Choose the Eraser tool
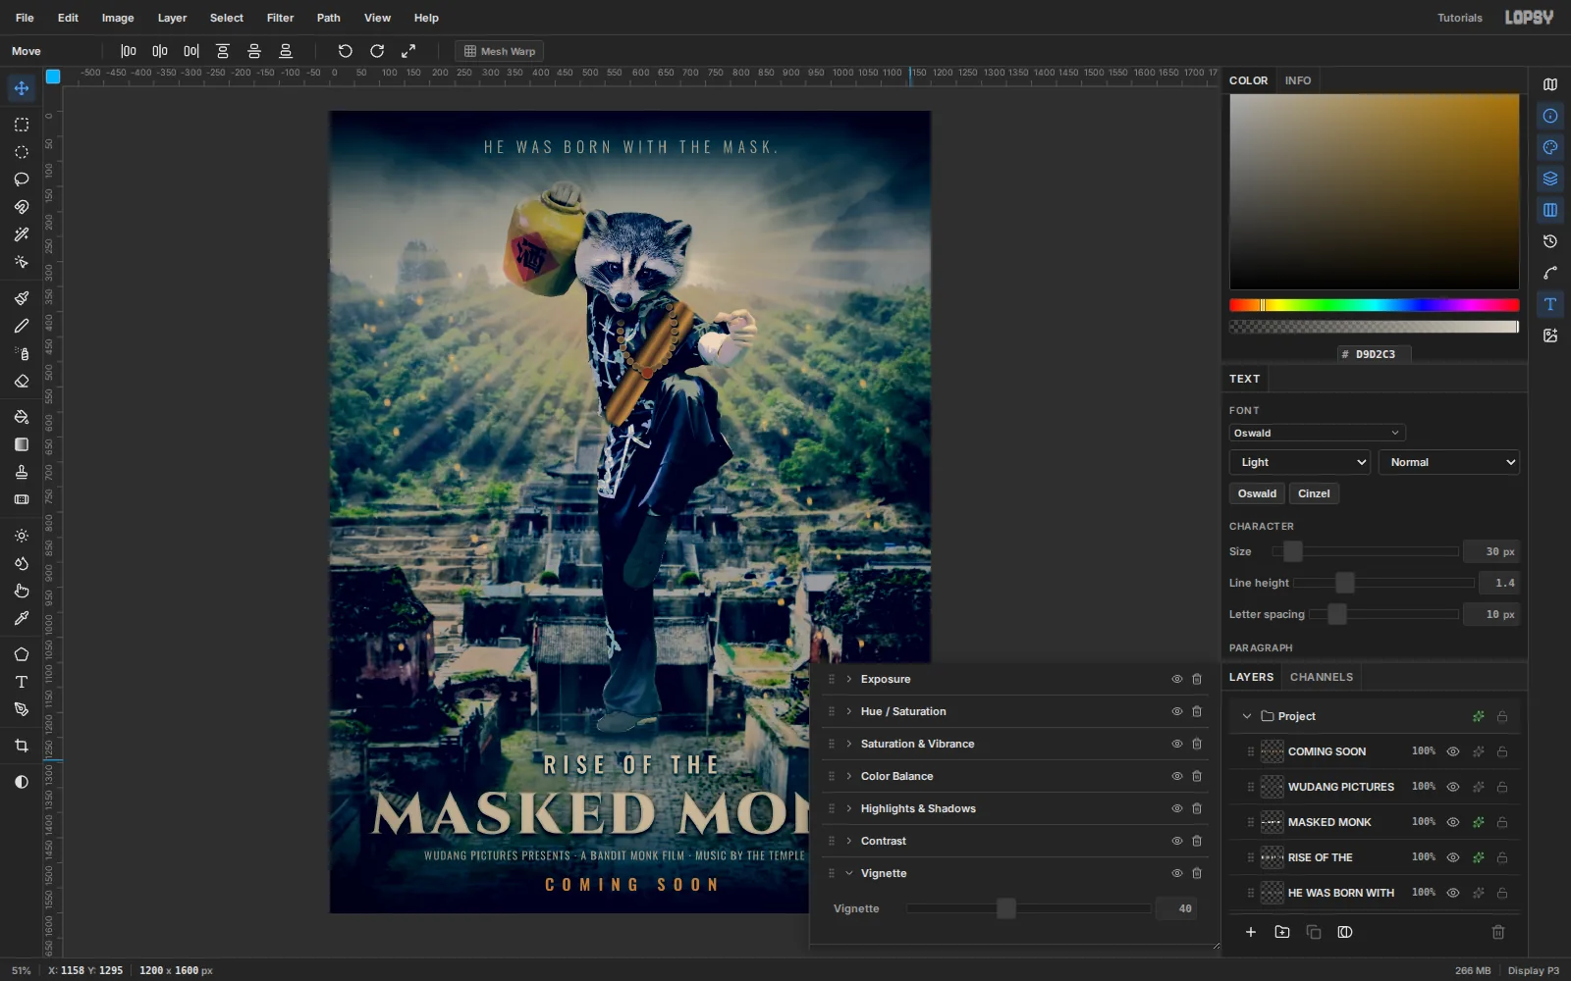 pyautogui.click(x=21, y=381)
